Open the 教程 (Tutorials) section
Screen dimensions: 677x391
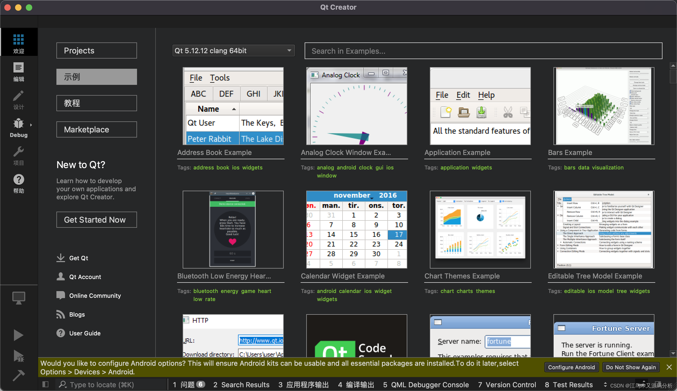pos(97,103)
